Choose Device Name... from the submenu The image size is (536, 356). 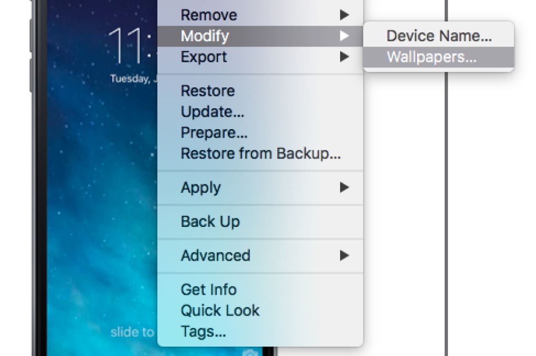click(439, 36)
